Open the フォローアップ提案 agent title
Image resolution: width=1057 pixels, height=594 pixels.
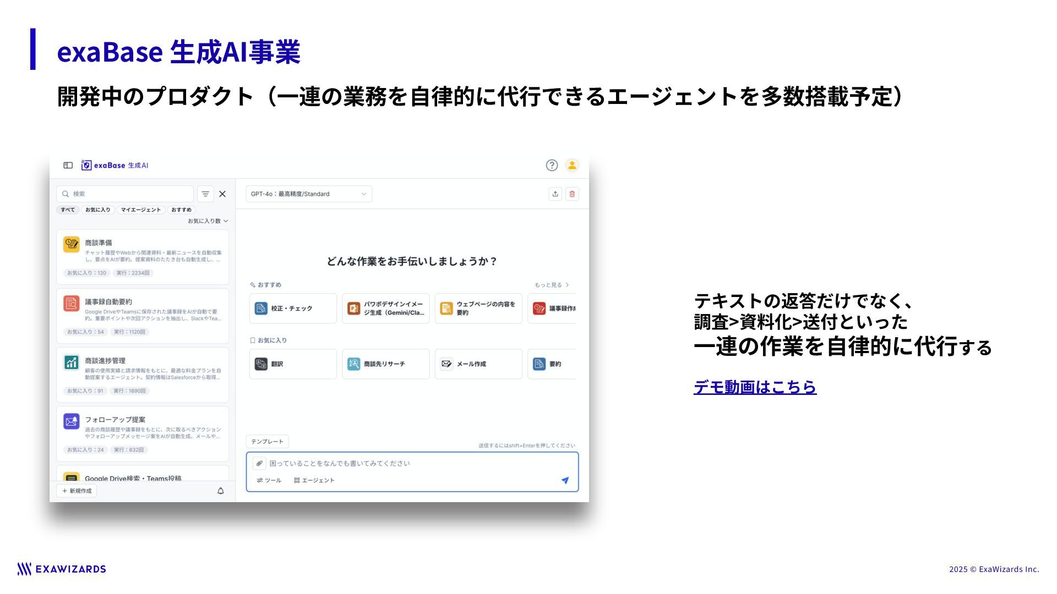click(x=115, y=420)
